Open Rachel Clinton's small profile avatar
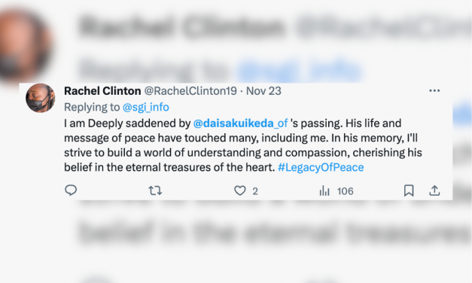472x283 pixels. 40,98
